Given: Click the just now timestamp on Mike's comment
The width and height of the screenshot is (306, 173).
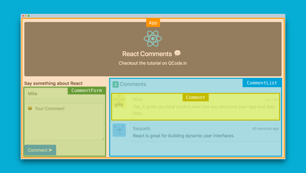Looking at the screenshot, I should point(272,99).
